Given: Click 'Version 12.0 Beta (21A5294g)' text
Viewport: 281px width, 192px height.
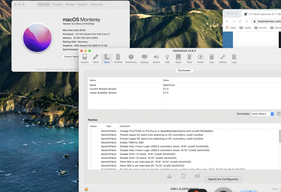Looking at the screenshot, I should (x=78, y=24).
